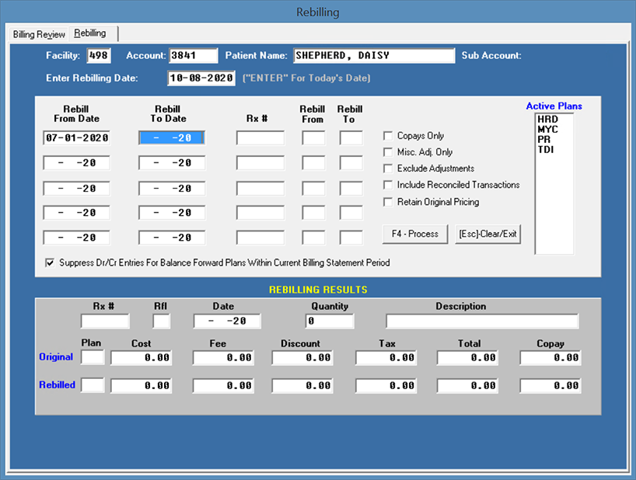Click the Enter Rebilling Date field
This screenshot has width=636, height=480.
(x=201, y=78)
